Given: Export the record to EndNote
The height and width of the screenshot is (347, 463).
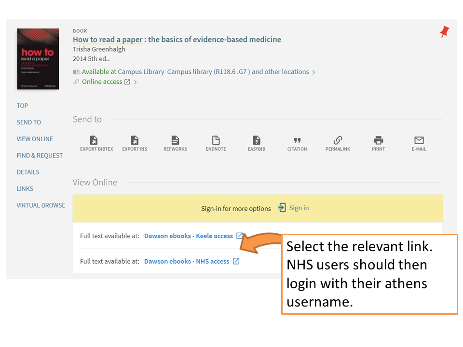Looking at the screenshot, I should (x=216, y=140).
